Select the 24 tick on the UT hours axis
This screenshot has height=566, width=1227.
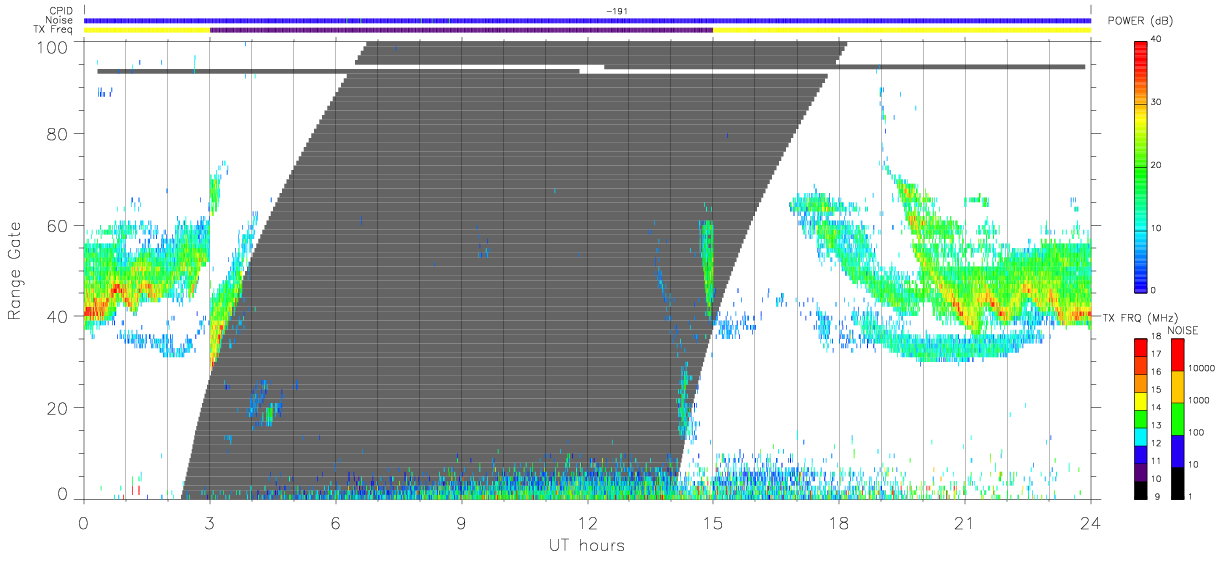click(x=1091, y=522)
